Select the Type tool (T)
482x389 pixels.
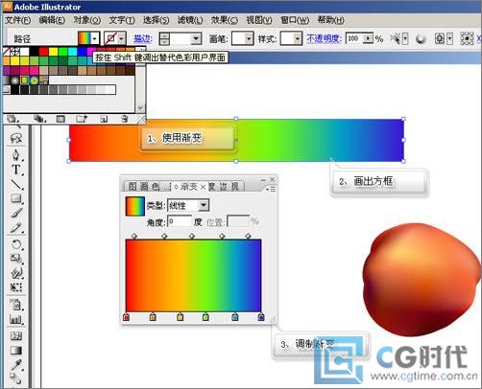[x=16, y=170]
